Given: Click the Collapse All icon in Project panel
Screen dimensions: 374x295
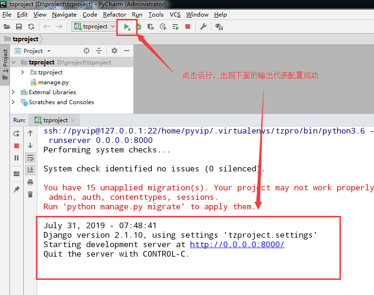Looking at the screenshot, I should (x=99, y=51).
